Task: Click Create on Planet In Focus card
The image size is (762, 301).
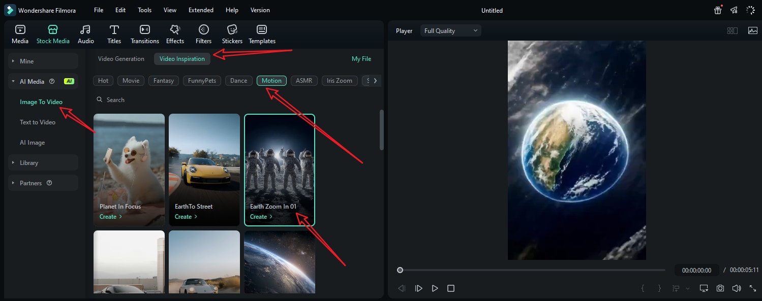Action: pyautogui.click(x=111, y=217)
